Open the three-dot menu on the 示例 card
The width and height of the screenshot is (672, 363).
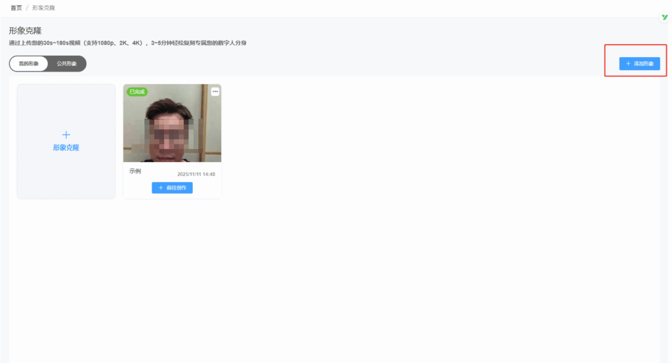[x=215, y=92]
